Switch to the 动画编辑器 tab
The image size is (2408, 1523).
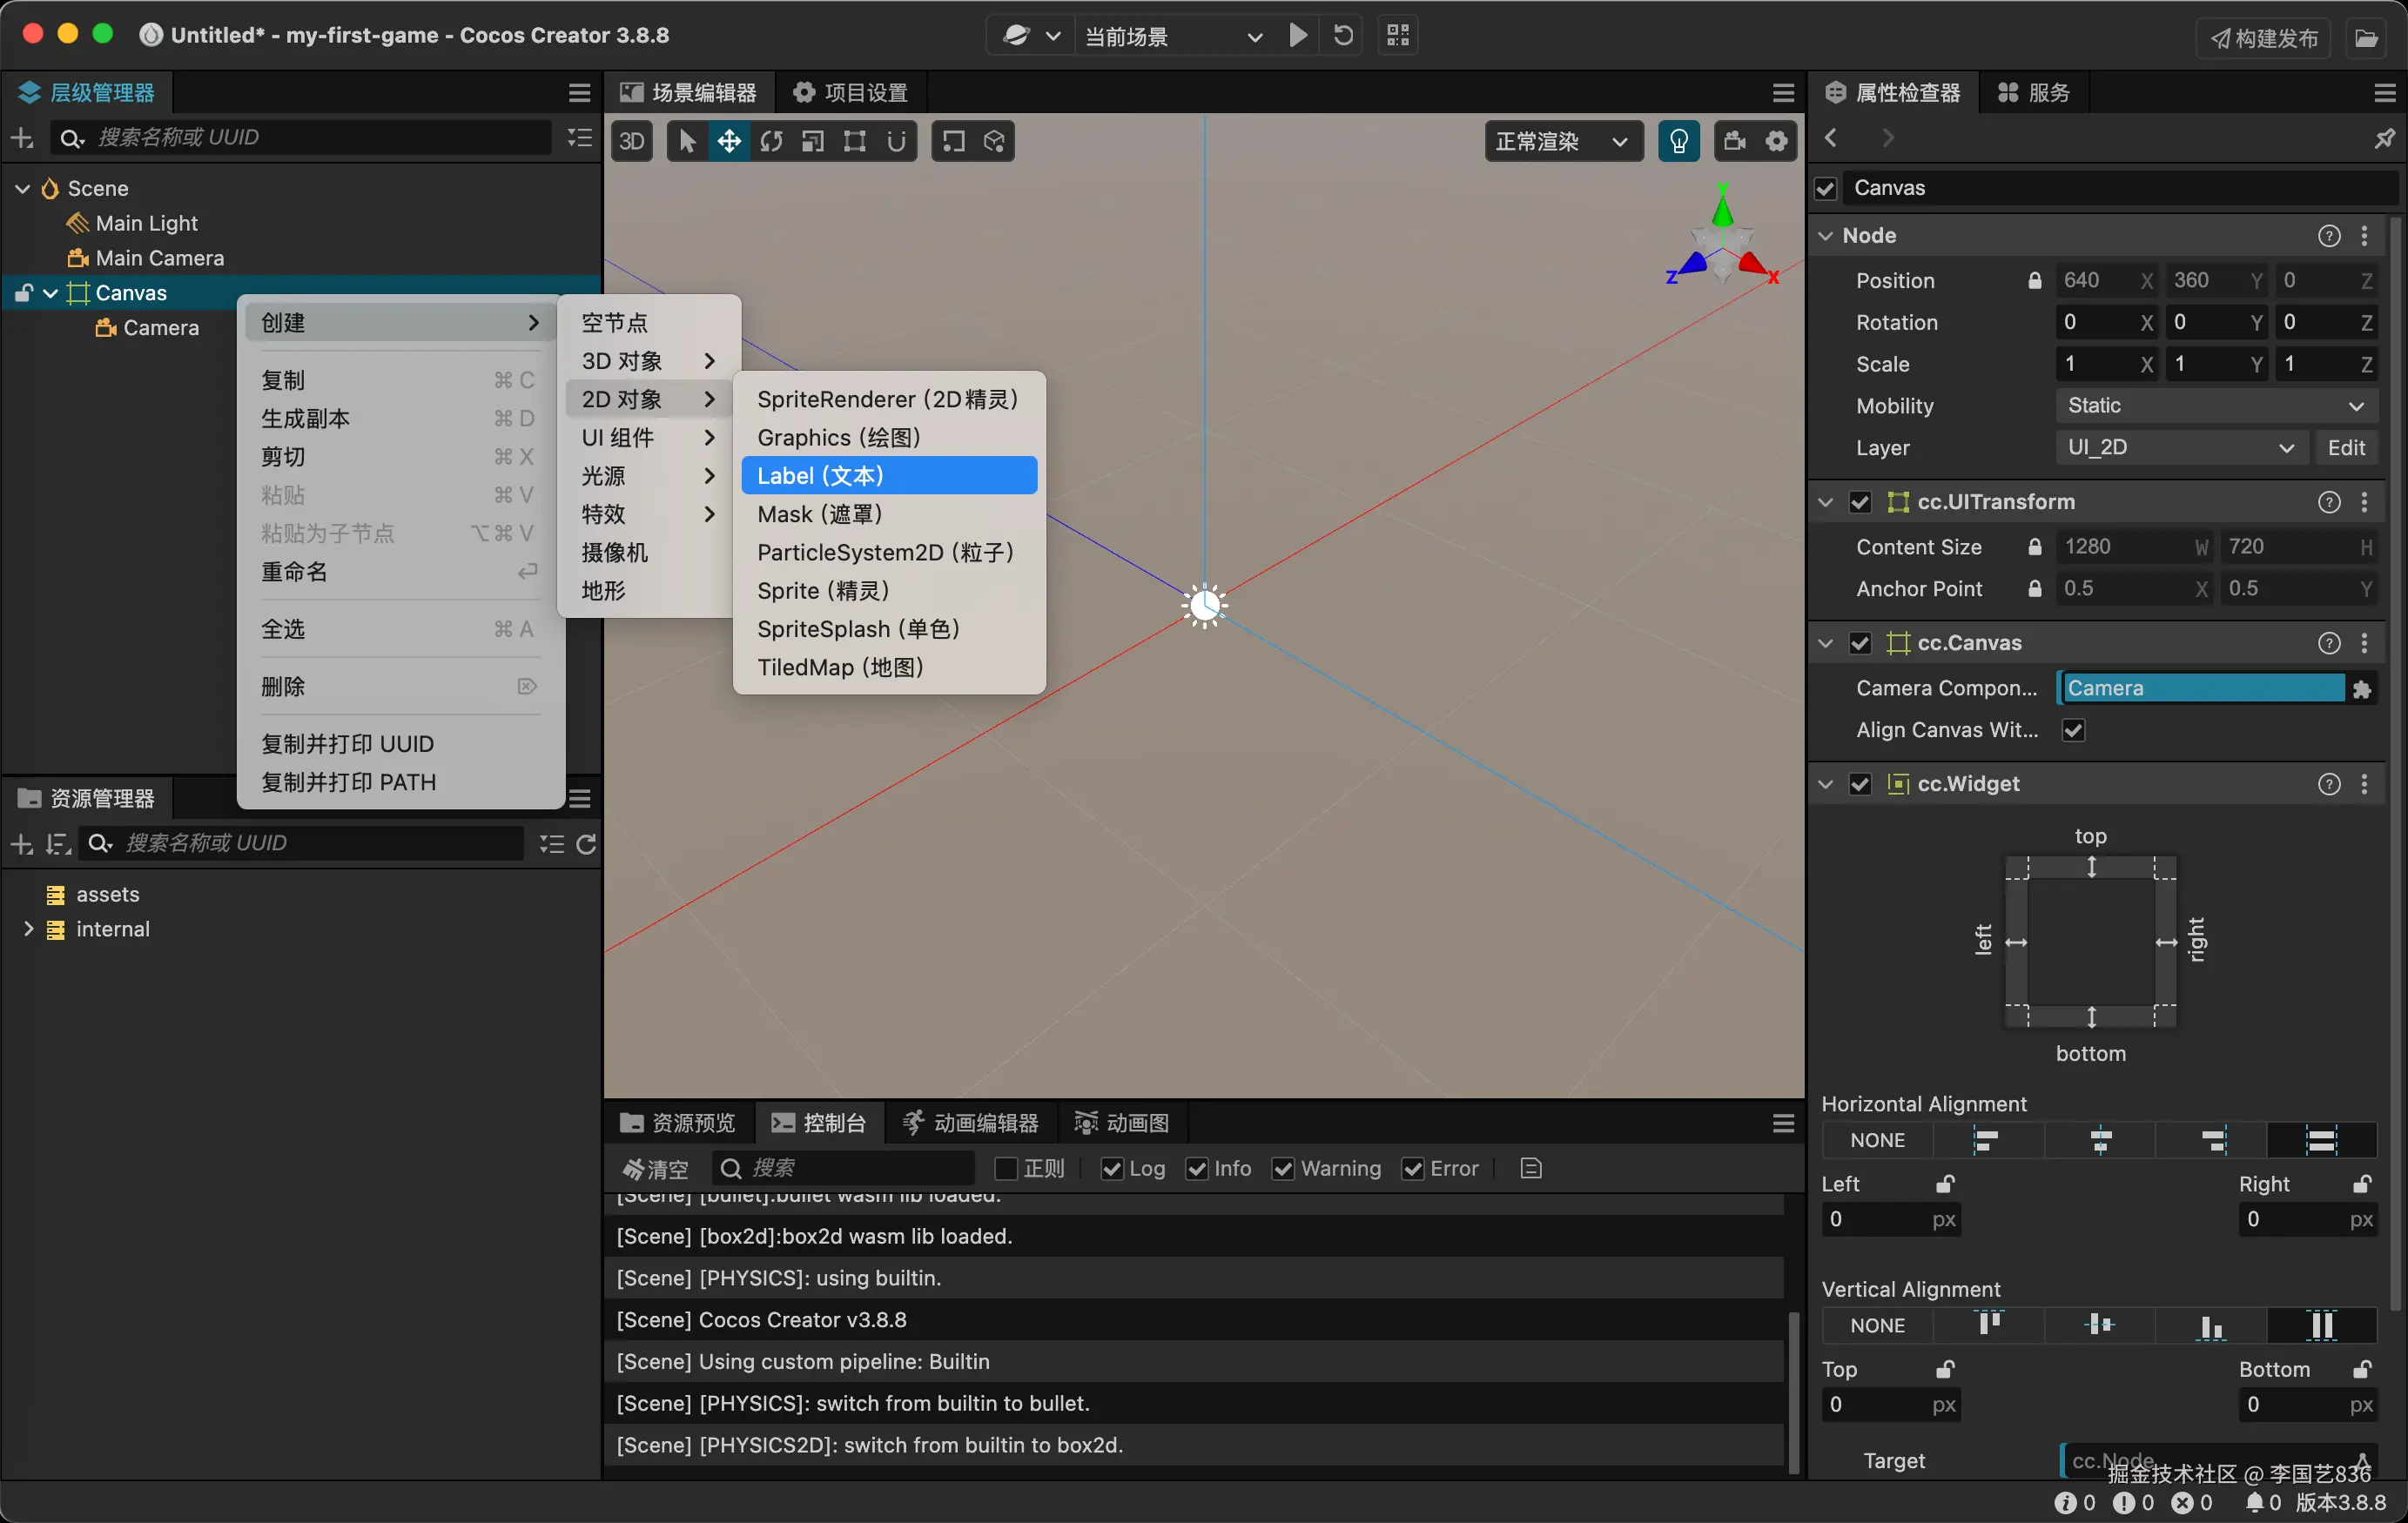(x=970, y=1123)
